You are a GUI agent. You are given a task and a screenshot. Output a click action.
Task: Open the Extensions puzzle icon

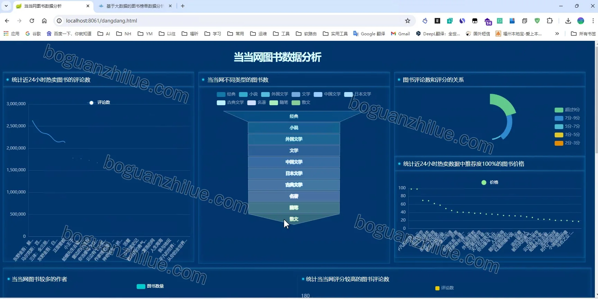[550, 21]
